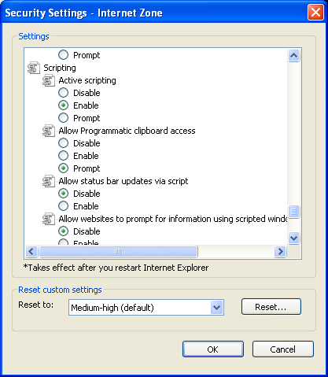
Task: Click the status bar updates script icon
Action: [x=49, y=181]
